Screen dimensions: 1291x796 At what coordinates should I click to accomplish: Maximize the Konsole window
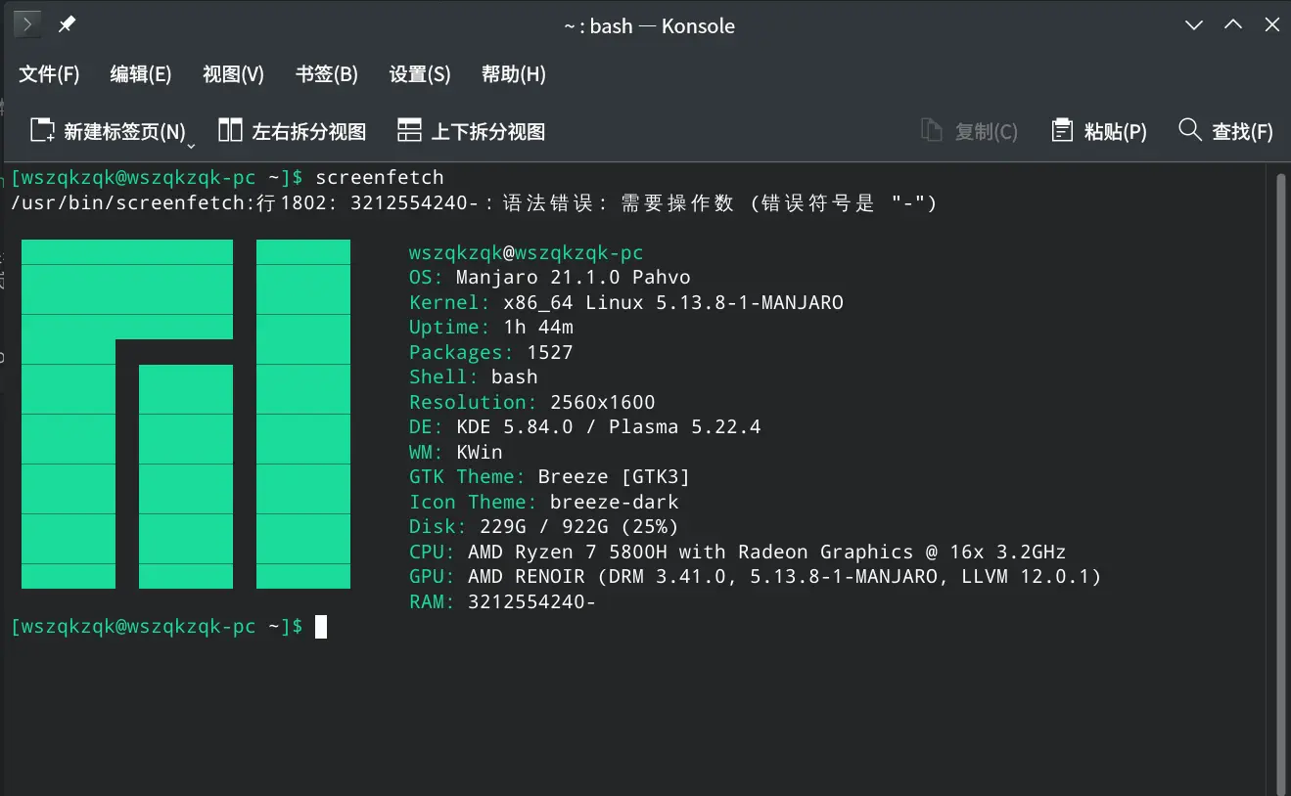[x=1233, y=25]
